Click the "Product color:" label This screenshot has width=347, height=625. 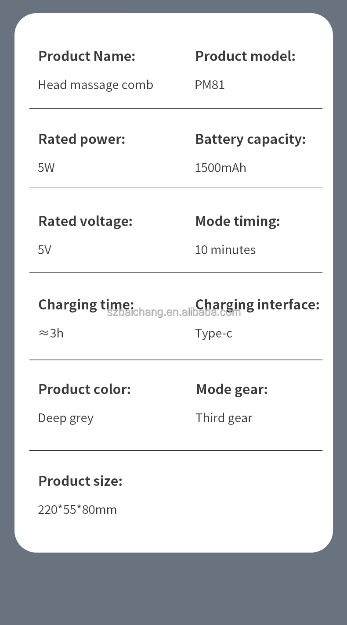pos(84,389)
